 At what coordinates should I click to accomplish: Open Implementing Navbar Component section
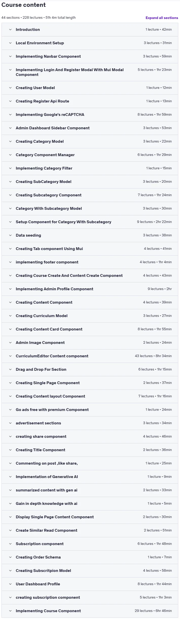tap(90, 56)
